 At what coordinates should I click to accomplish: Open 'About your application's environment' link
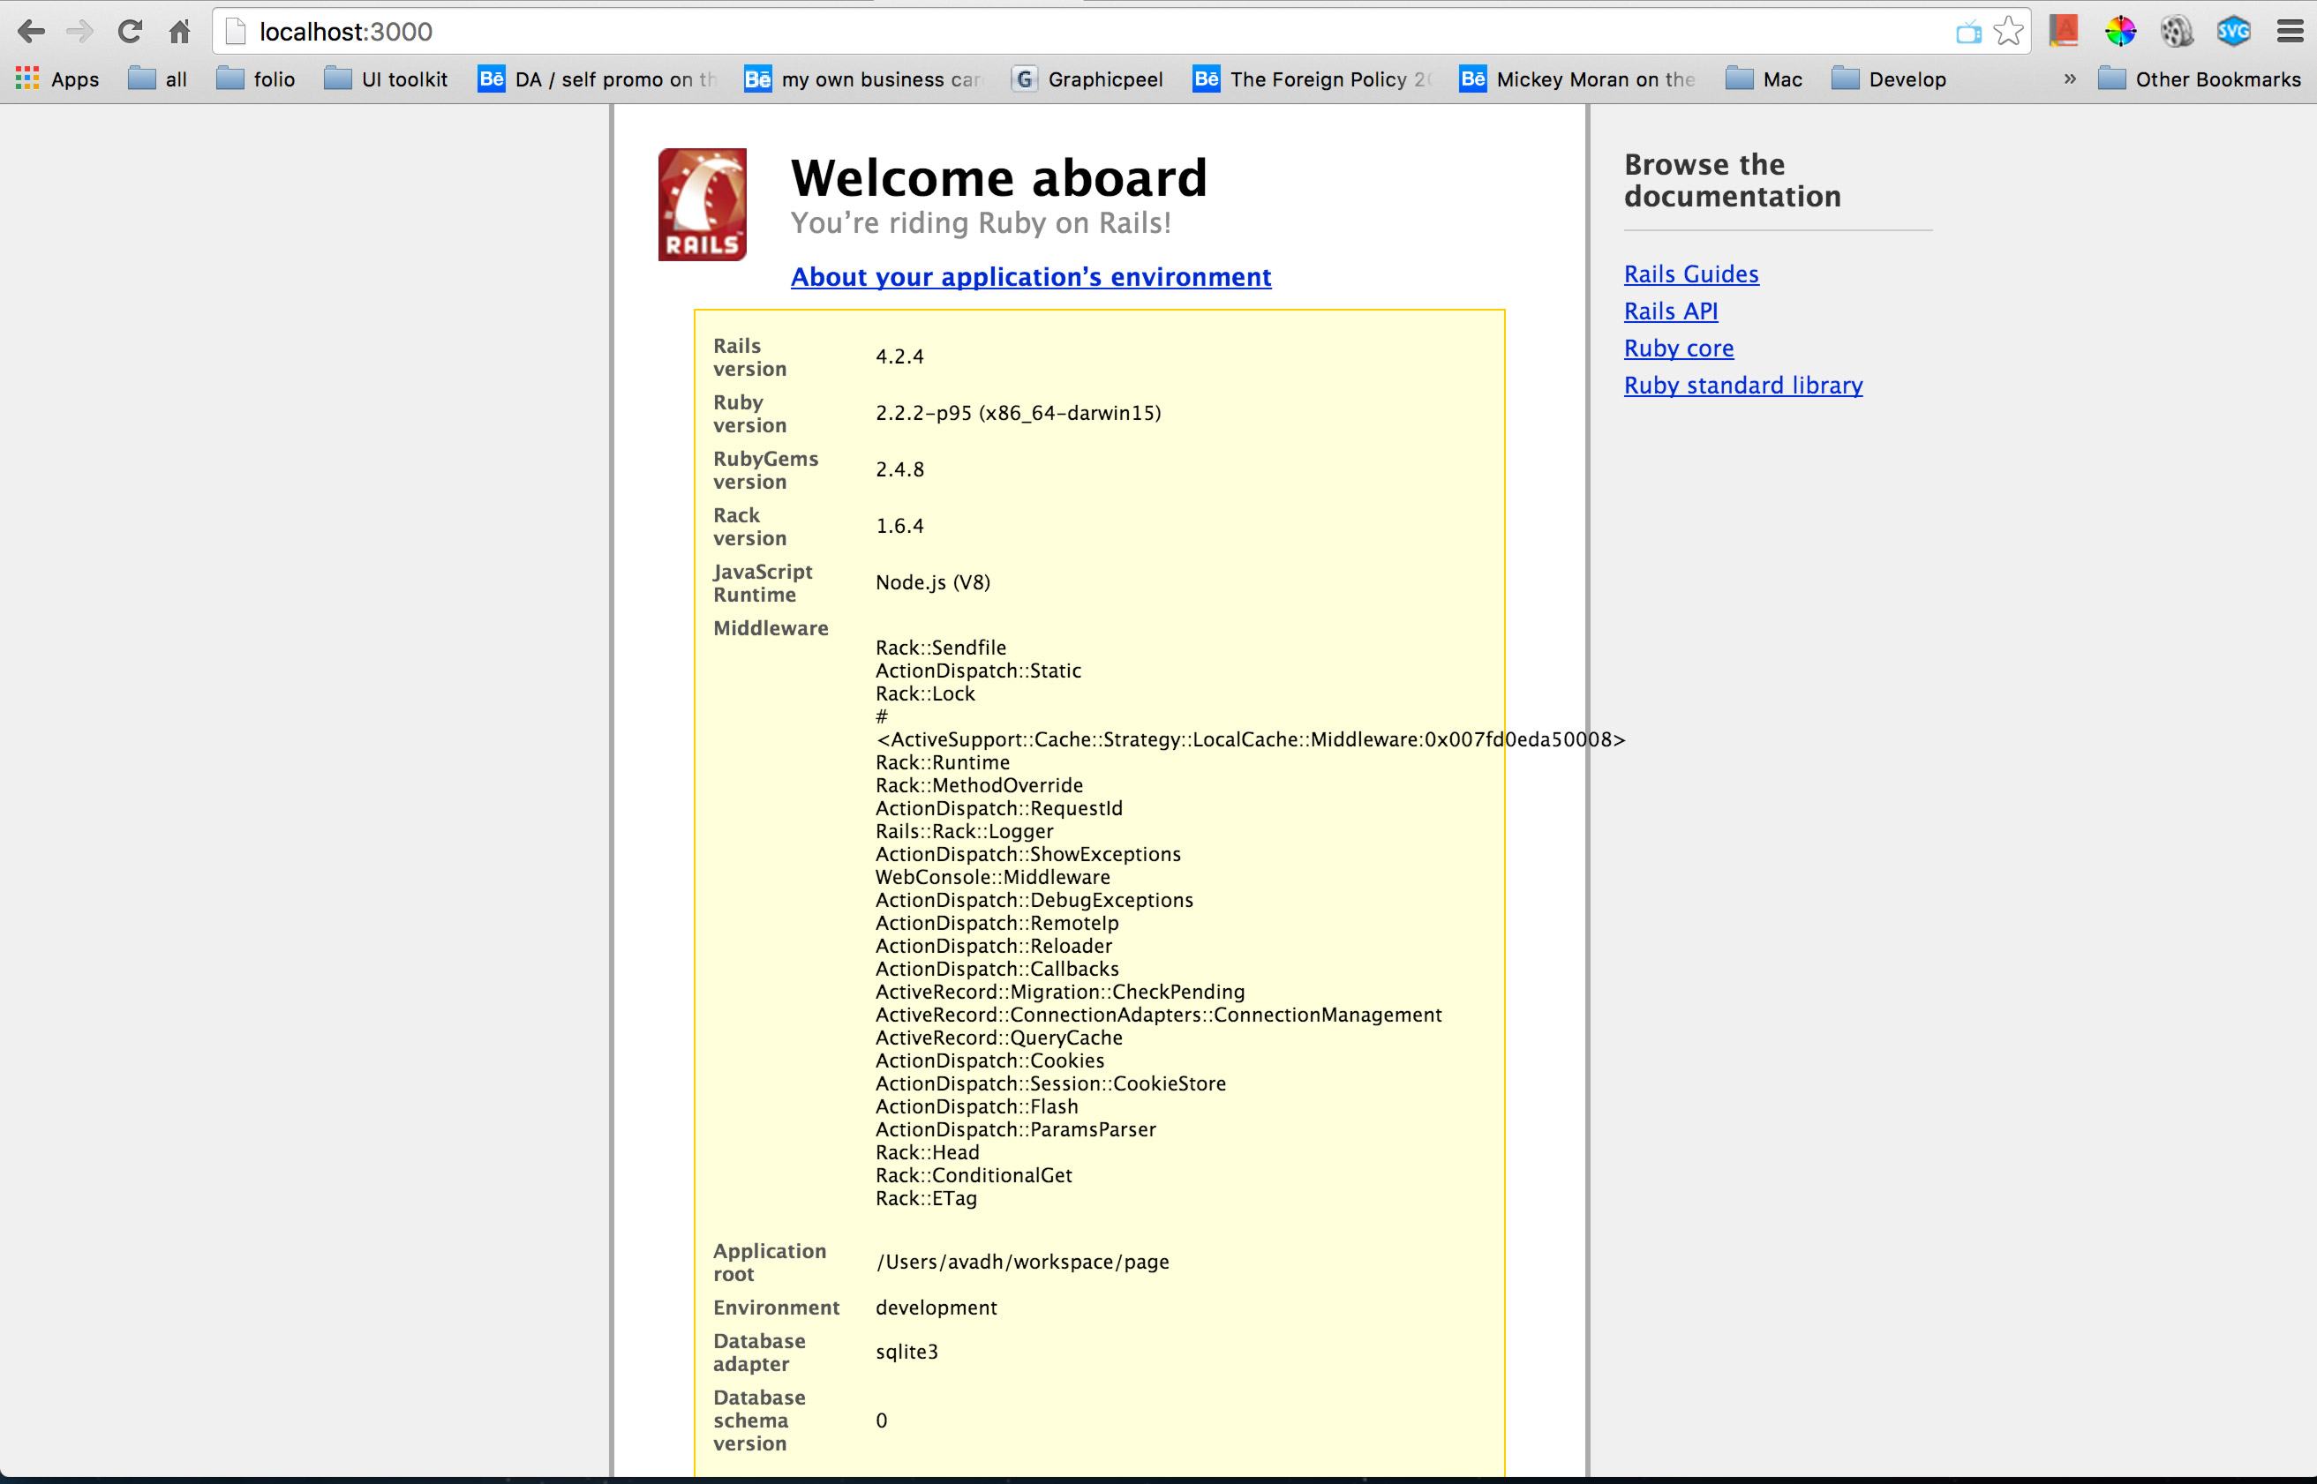(1030, 276)
